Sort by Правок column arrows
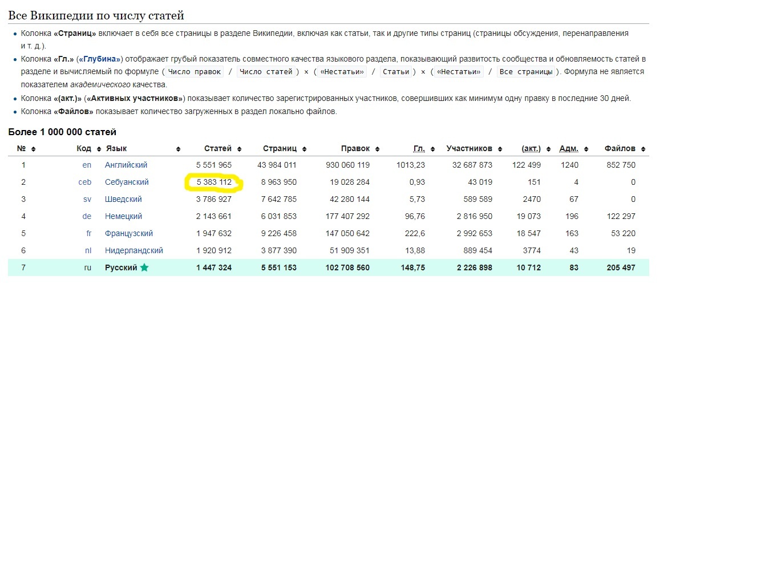 (377, 149)
